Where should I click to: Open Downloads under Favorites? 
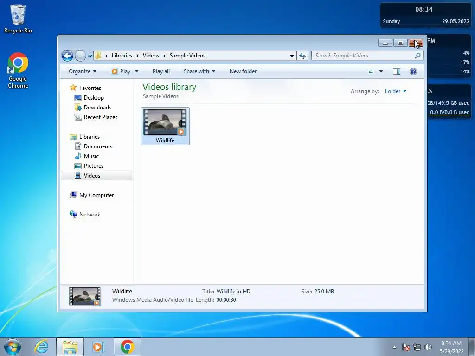(97, 108)
